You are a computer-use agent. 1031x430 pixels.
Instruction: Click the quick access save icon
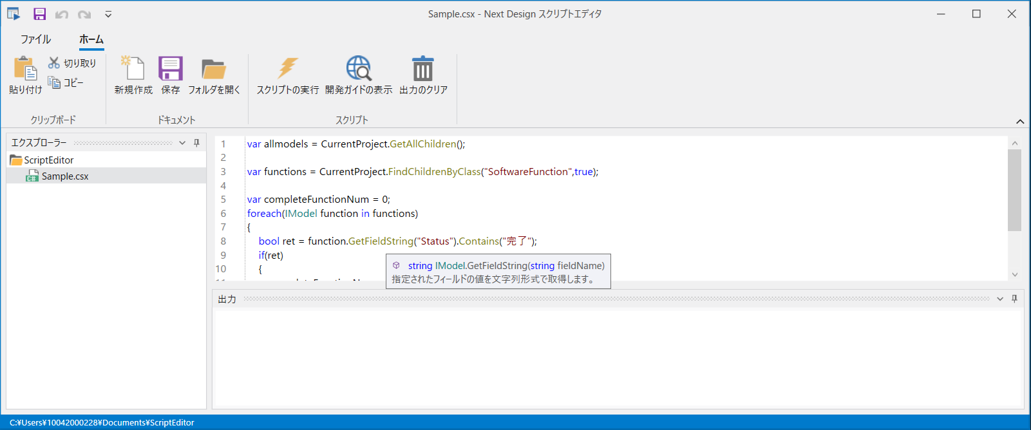39,14
